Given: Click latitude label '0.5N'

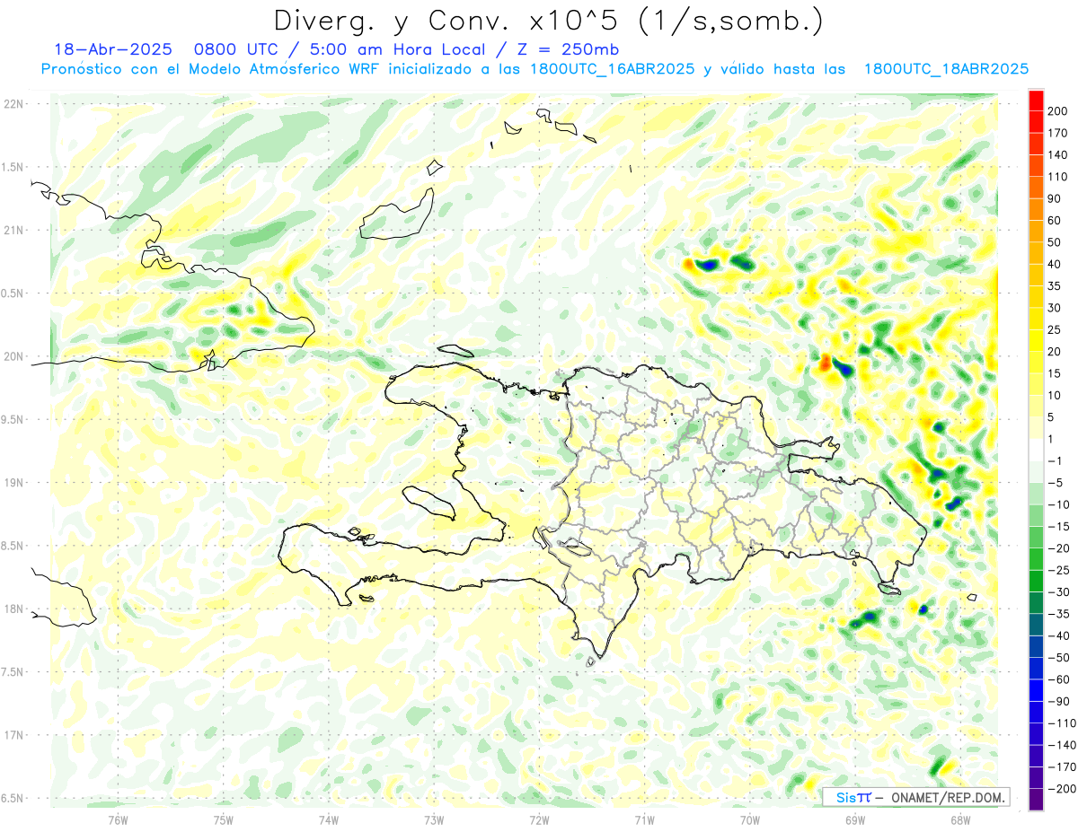Looking at the screenshot, I should (x=13, y=293).
